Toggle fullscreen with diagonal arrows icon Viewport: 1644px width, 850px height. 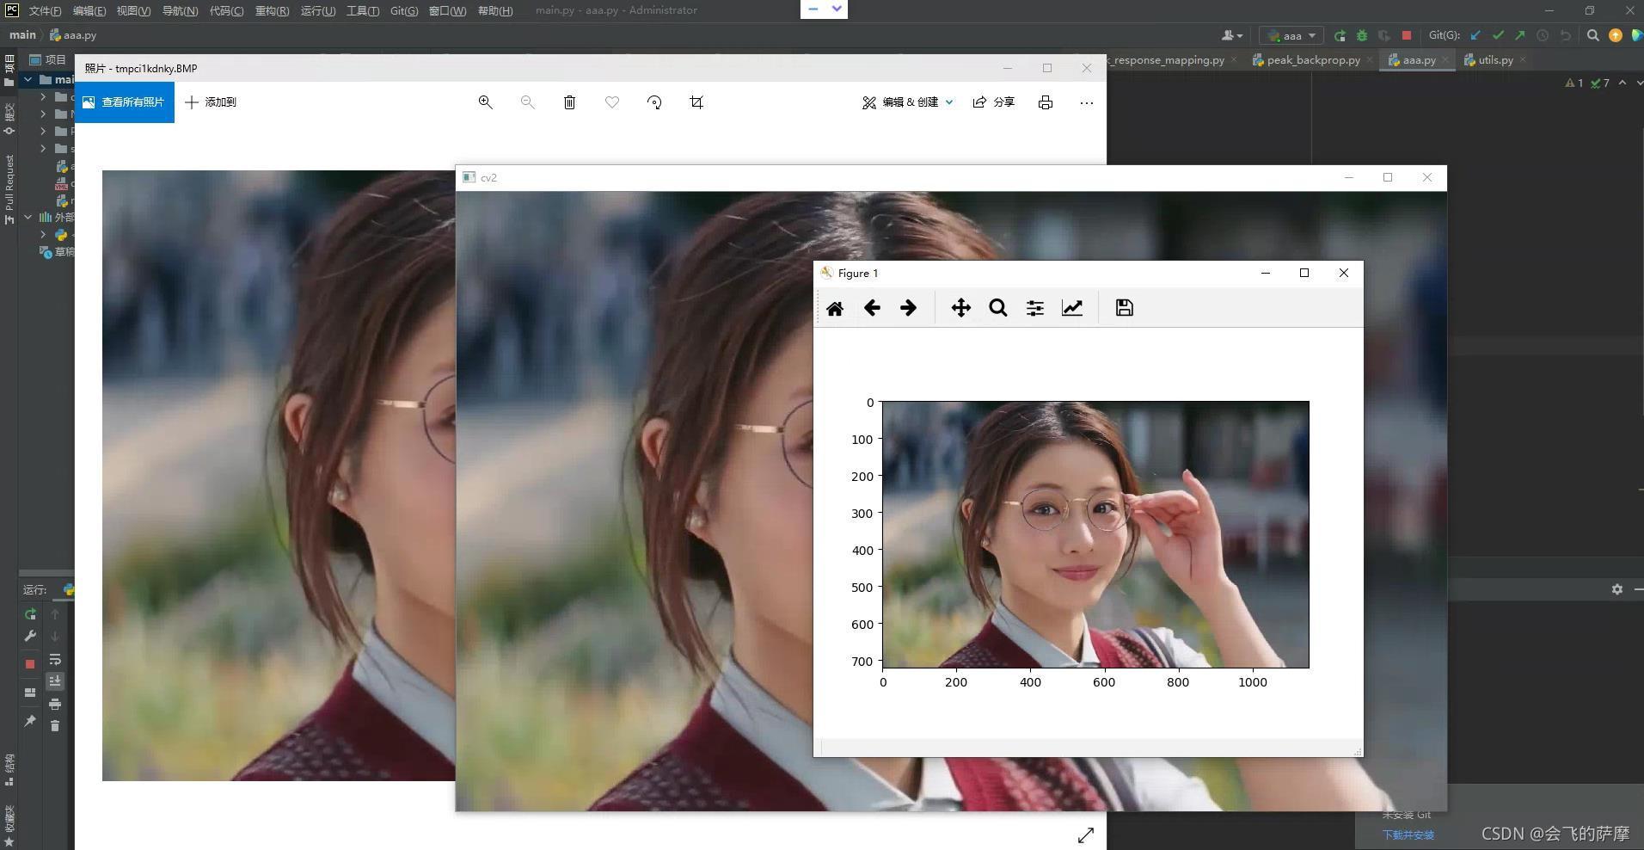coord(1086,835)
